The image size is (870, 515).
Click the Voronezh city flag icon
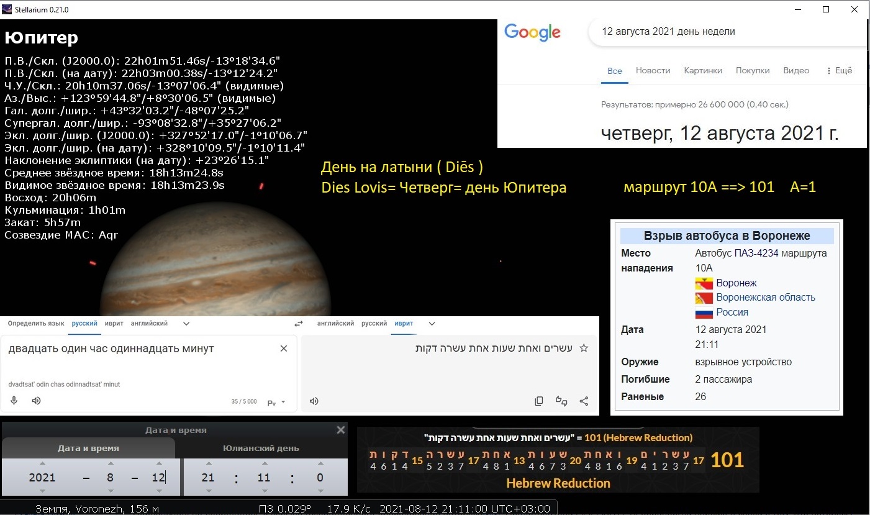[704, 283]
